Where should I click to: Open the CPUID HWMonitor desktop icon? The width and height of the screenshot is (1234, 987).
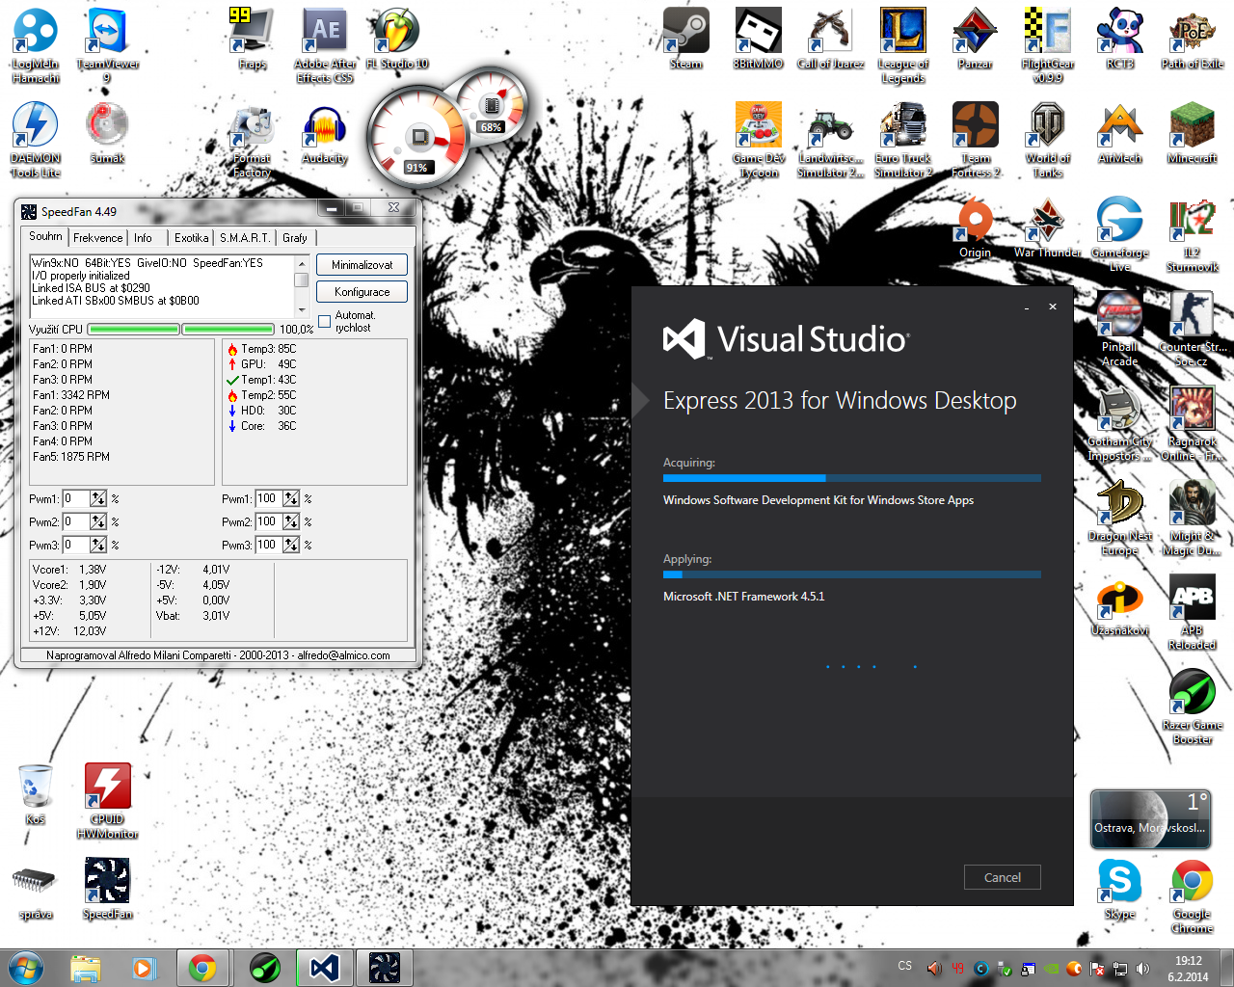pyautogui.click(x=107, y=801)
